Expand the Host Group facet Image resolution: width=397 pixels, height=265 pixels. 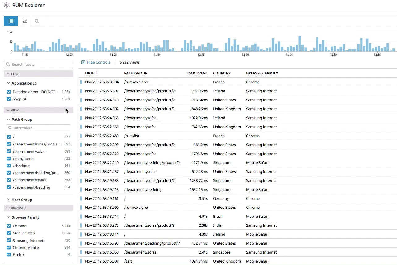8,200
